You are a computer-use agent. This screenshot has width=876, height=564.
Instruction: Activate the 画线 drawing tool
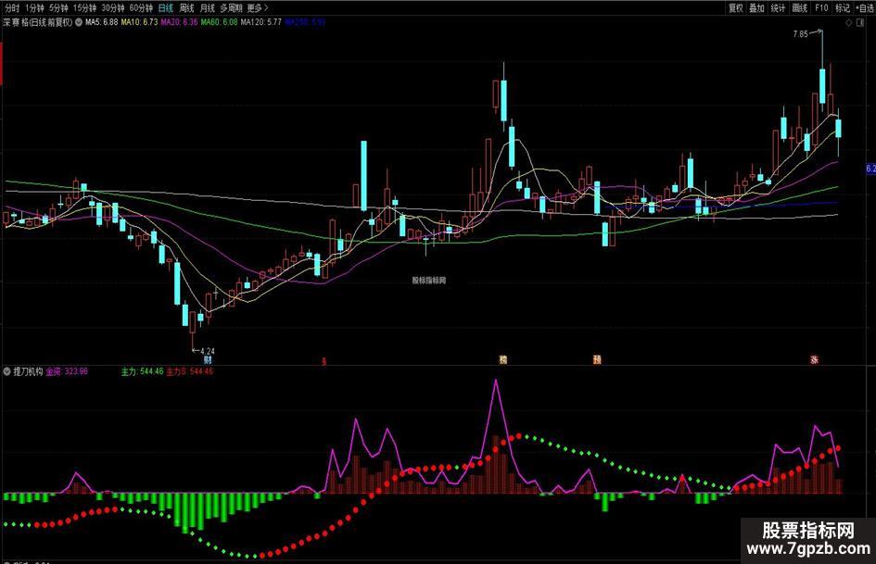pyautogui.click(x=800, y=7)
